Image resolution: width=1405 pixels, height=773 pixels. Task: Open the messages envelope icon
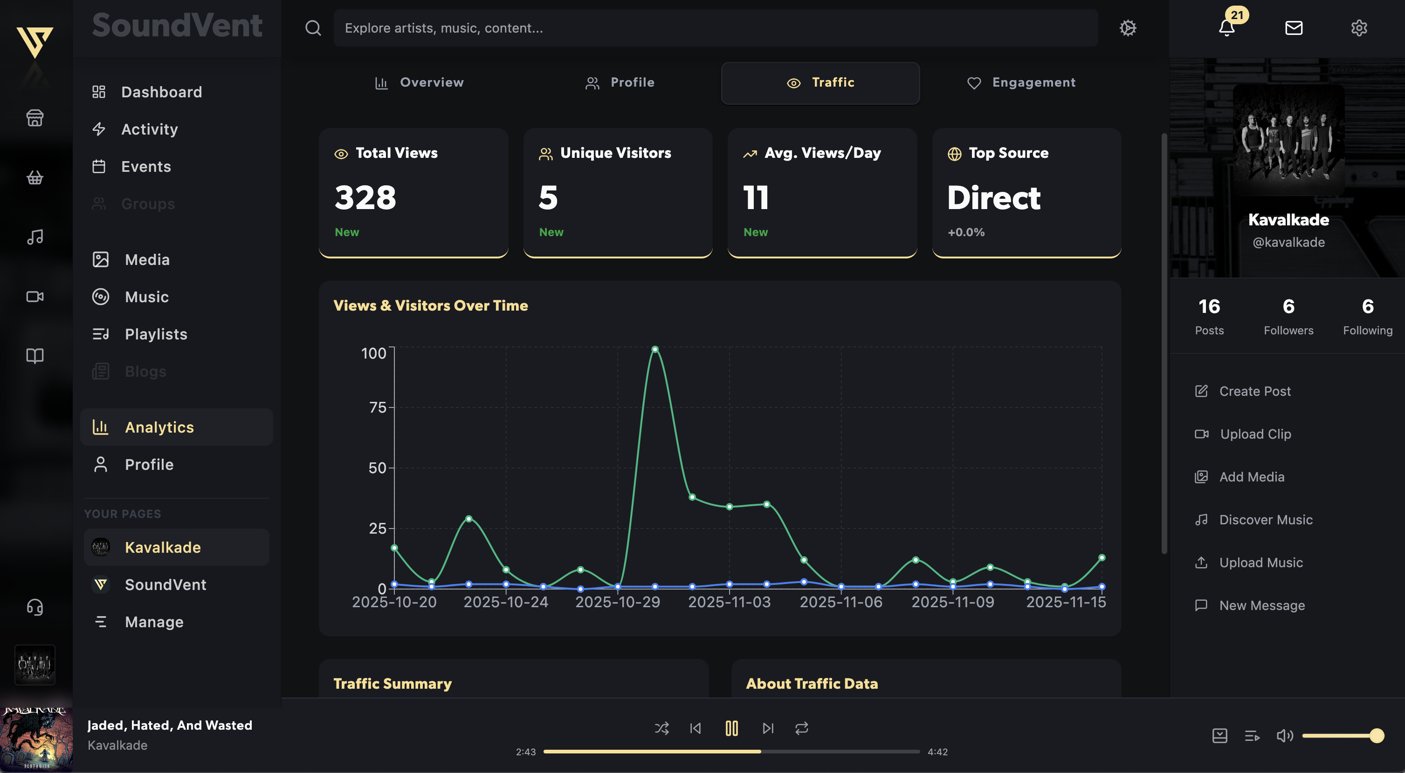coord(1293,28)
